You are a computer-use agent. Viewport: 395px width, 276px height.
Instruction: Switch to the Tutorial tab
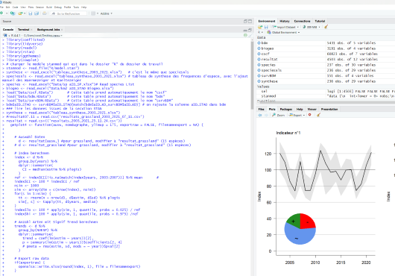[320, 21]
